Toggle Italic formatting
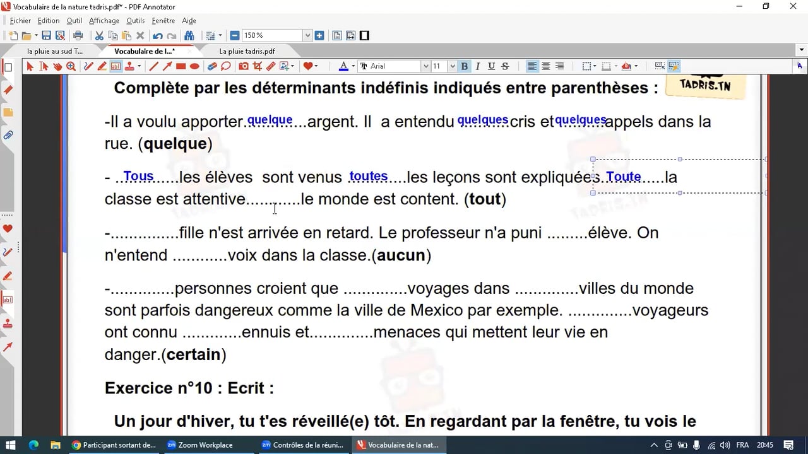This screenshot has height=454, width=808. tap(478, 66)
